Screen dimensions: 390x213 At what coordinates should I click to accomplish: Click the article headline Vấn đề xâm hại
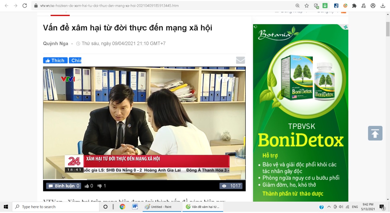pos(128,28)
